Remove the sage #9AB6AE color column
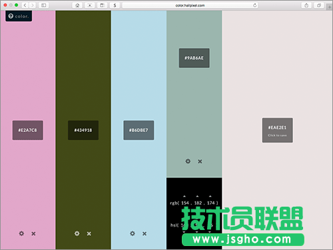 tap(200, 161)
